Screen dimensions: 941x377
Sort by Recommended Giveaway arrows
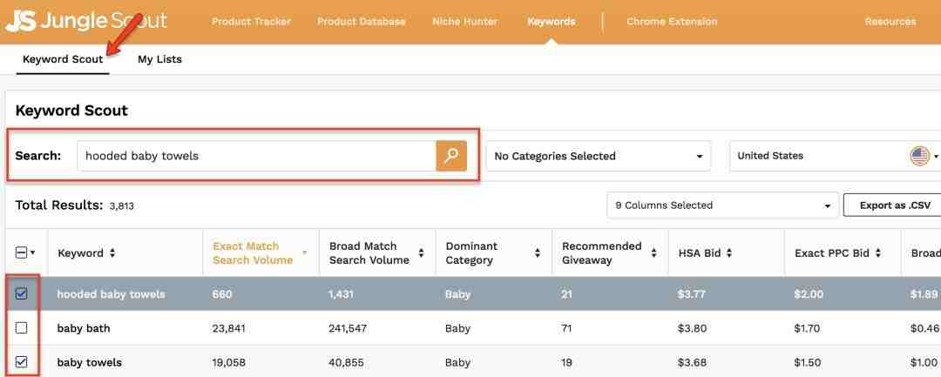[655, 253]
